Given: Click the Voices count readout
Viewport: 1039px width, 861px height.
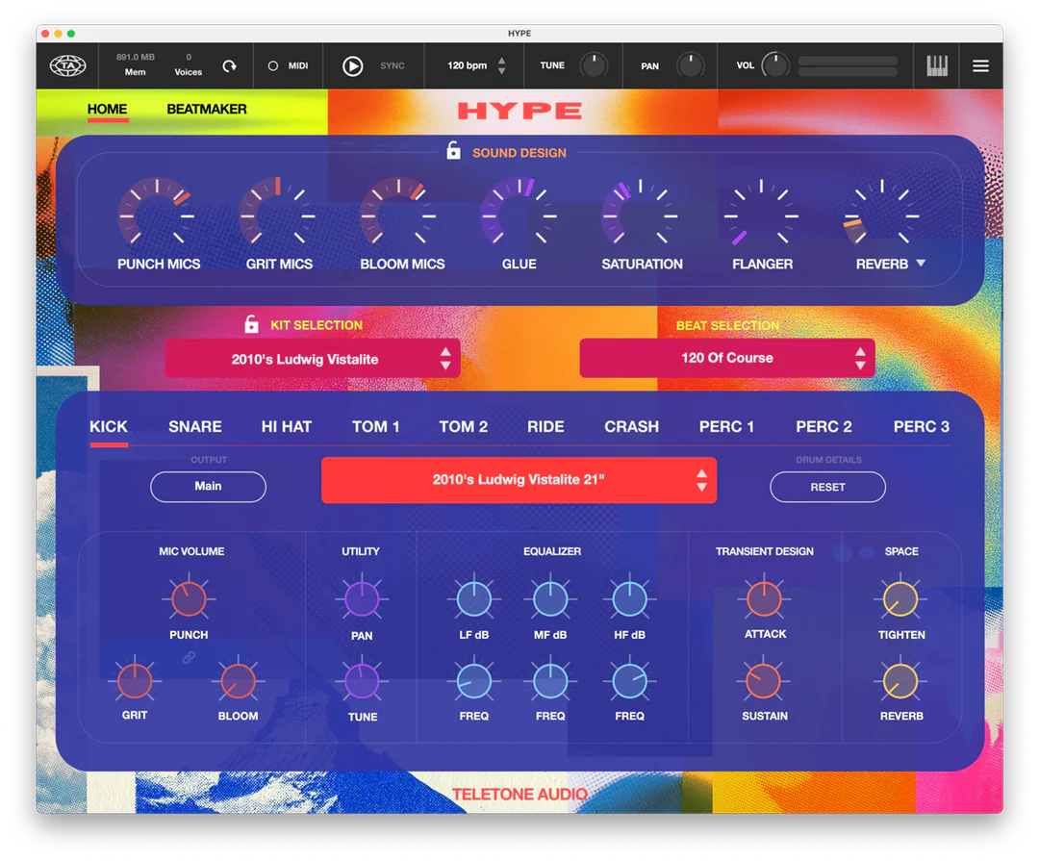Looking at the screenshot, I should click(189, 64).
